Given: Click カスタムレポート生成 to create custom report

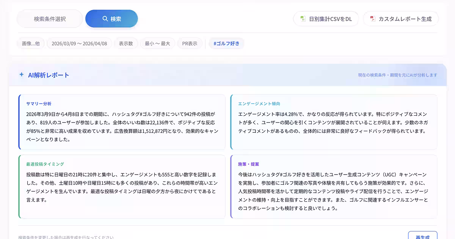Looking at the screenshot, I should [401, 18].
